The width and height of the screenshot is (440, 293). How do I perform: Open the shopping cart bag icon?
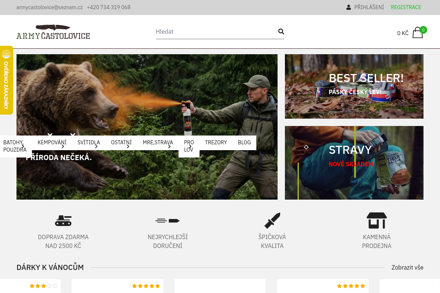coord(418,33)
